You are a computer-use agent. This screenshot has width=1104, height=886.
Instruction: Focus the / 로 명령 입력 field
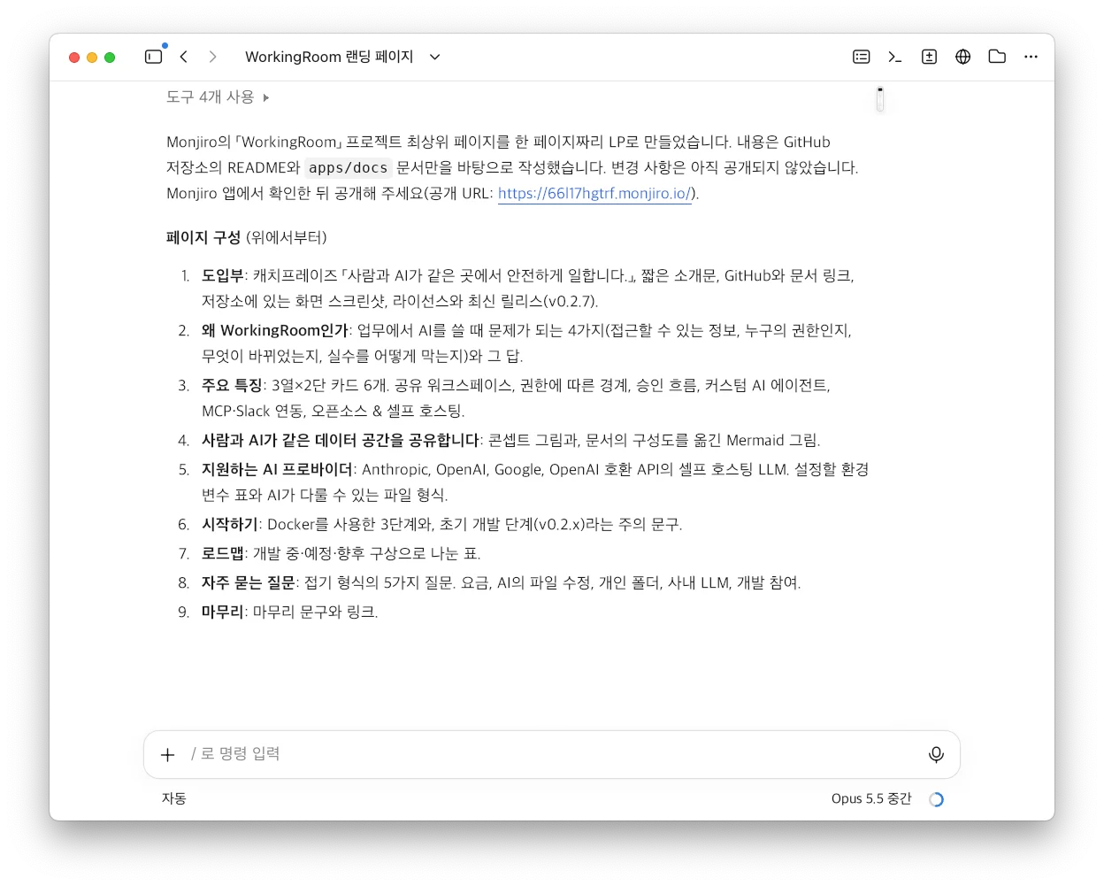pos(551,754)
